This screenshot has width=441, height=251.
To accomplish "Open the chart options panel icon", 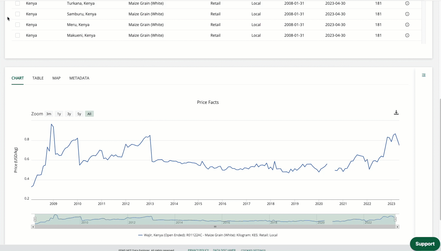I will click(423, 75).
